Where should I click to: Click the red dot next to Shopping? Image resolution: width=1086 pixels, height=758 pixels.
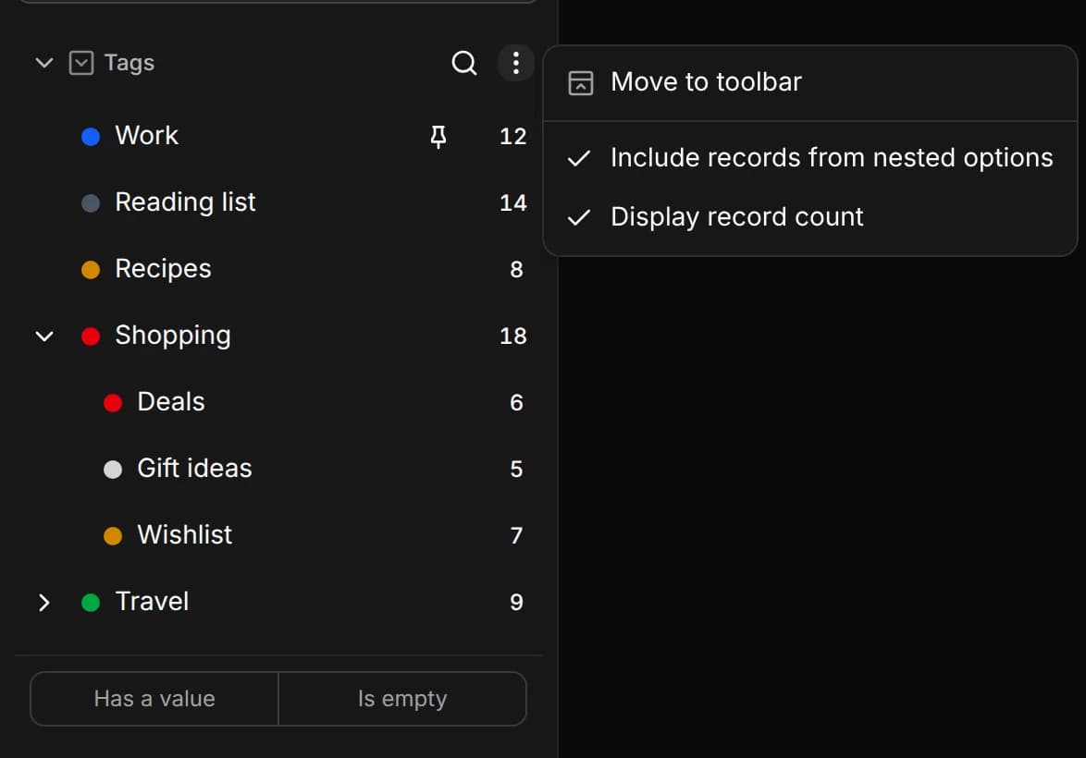pos(91,336)
